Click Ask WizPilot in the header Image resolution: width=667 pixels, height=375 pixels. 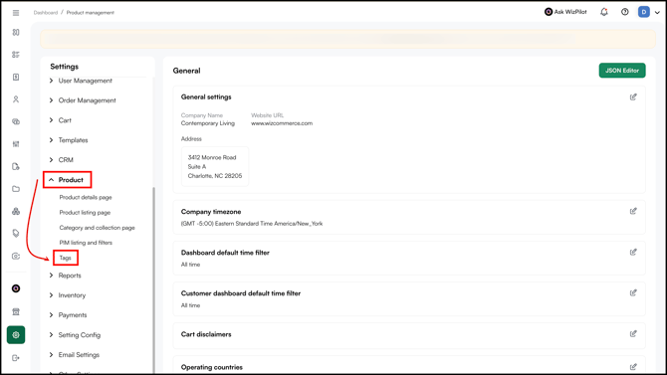click(x=565, y=12)
